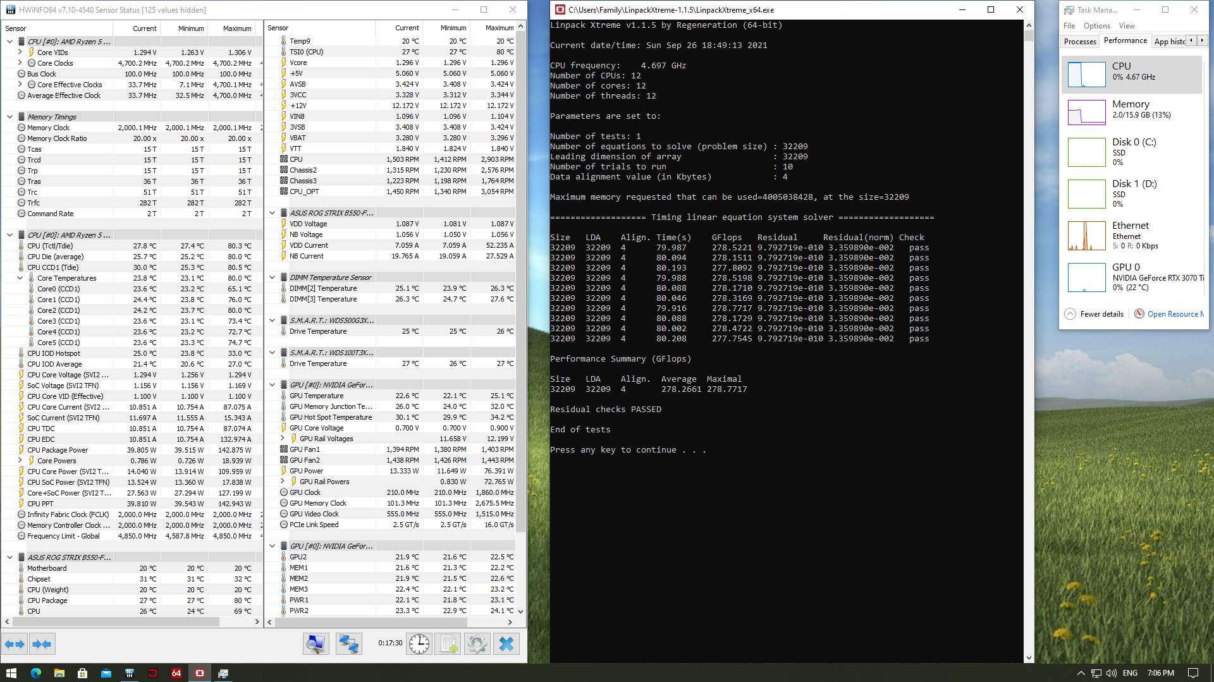Expand the Core Clocks row
Viewport: 1214px width, 682px height.
click(x=20, y=63)
